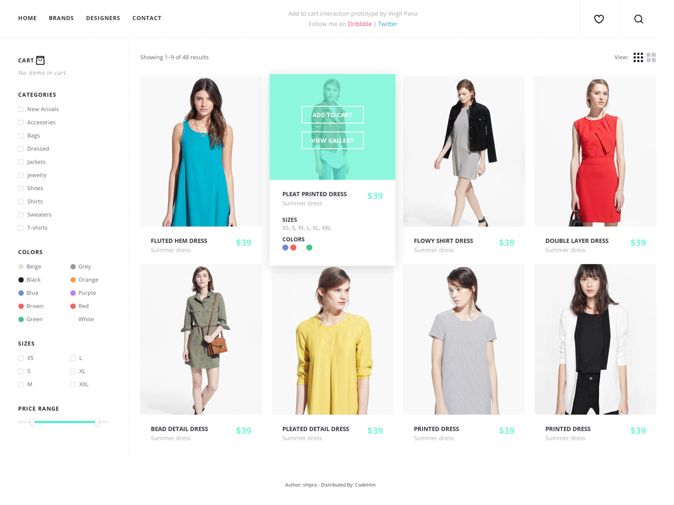
Task: Select the T-shirts category checkbox
Action: 21,228
